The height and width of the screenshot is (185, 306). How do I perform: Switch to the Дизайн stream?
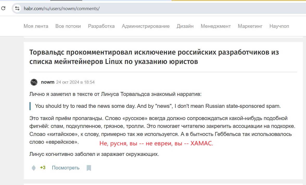185,26
